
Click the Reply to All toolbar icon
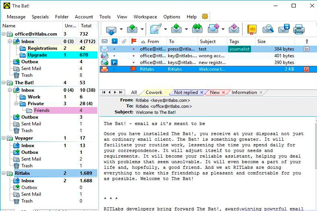click(197, 29)
